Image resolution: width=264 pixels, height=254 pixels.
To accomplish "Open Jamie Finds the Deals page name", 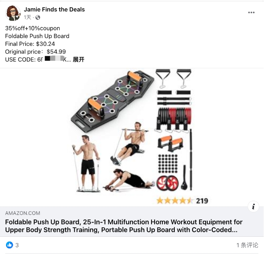I will click(54, 9).
